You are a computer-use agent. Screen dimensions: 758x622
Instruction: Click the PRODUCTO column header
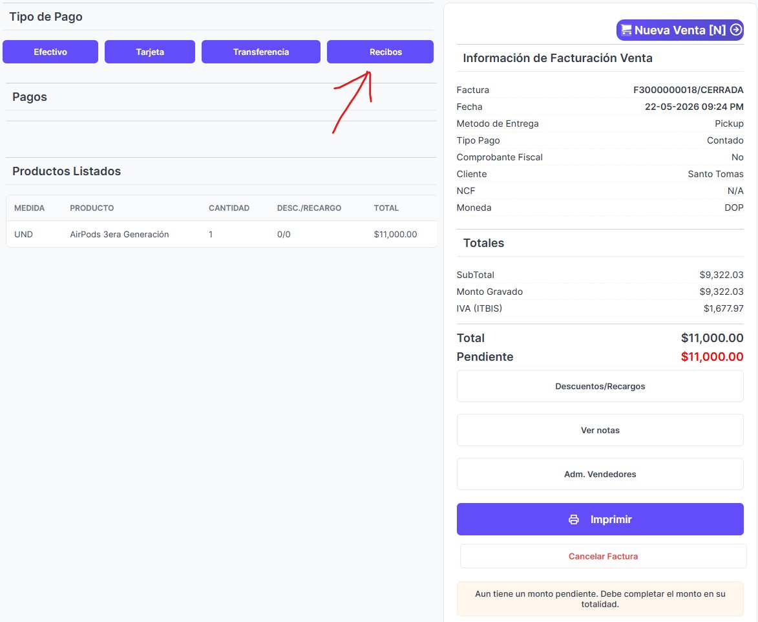(x=92, y=208)
